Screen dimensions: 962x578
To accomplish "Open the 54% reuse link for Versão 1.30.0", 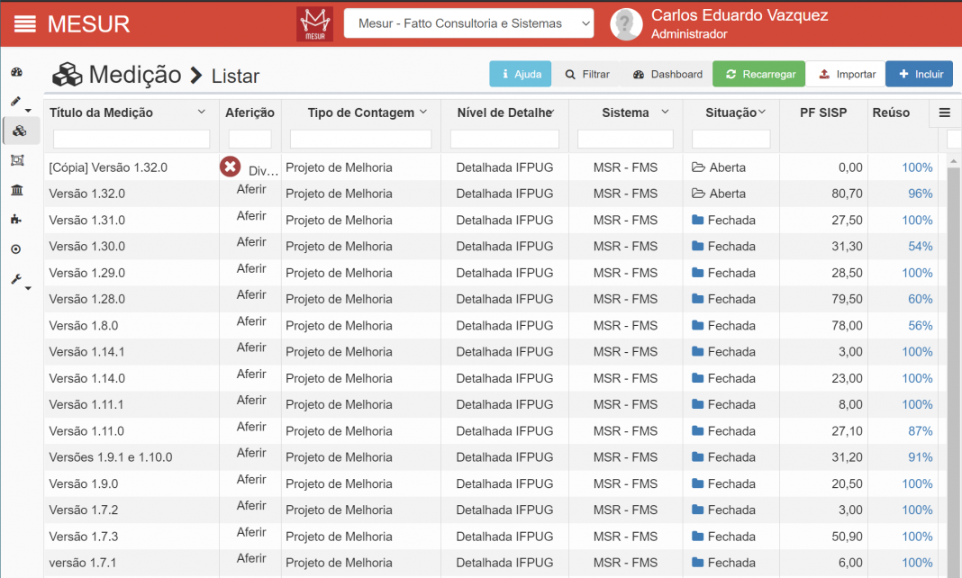I will tap(921, 247).
